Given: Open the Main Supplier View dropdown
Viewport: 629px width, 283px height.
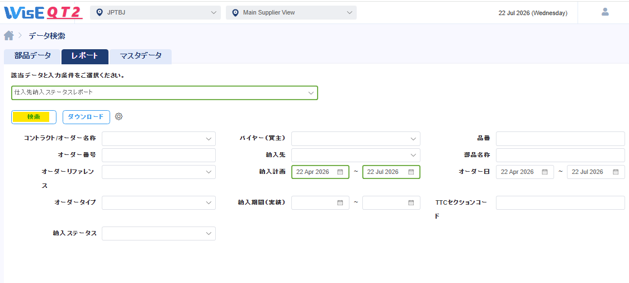Looking at the screenshot, I should coord(291,12).
